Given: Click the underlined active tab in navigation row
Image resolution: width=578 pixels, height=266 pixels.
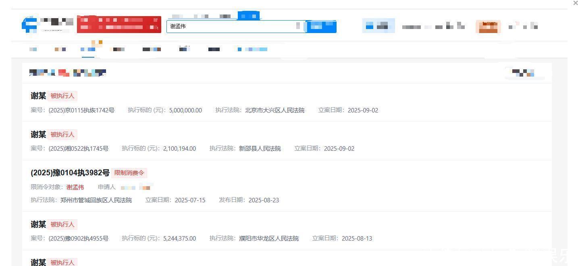Looking at the screenshot, I should (88, 50).
